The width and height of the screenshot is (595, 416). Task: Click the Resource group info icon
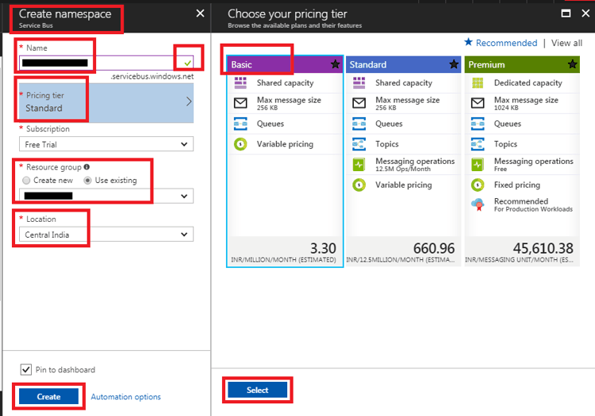pos(86,167)
